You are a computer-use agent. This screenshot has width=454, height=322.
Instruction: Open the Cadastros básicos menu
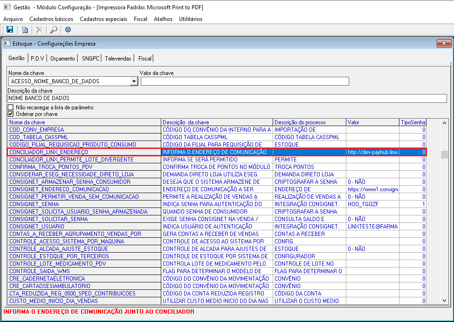click(51, 19)
